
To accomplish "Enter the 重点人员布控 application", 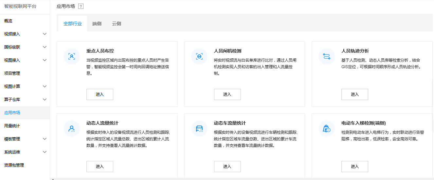I will (100, 94).
